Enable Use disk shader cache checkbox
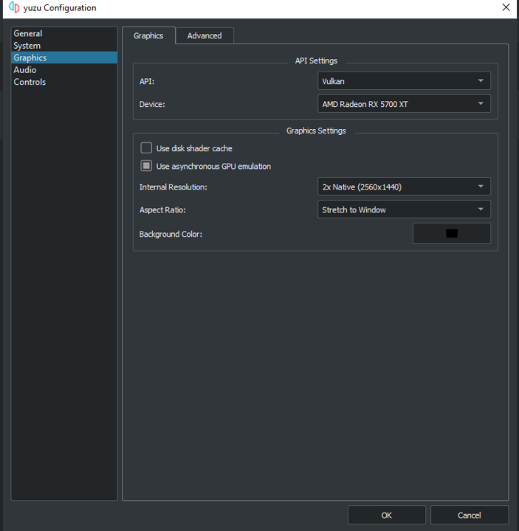Screen dimensions: 519x531 pyautogui.click(x=146, y=148)
